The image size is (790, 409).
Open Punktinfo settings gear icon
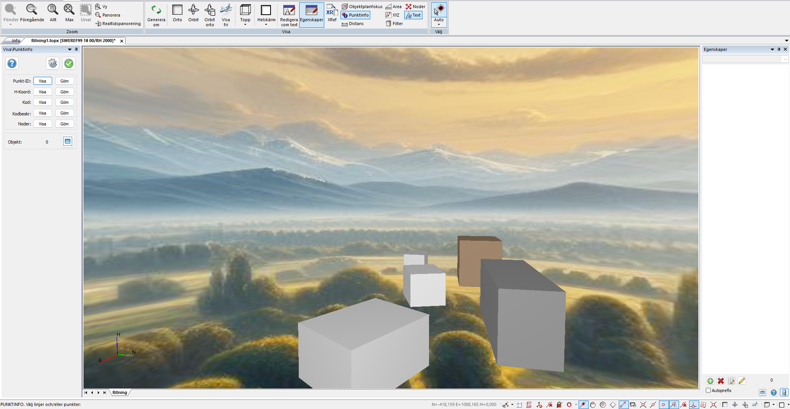(x=53, y=63)
